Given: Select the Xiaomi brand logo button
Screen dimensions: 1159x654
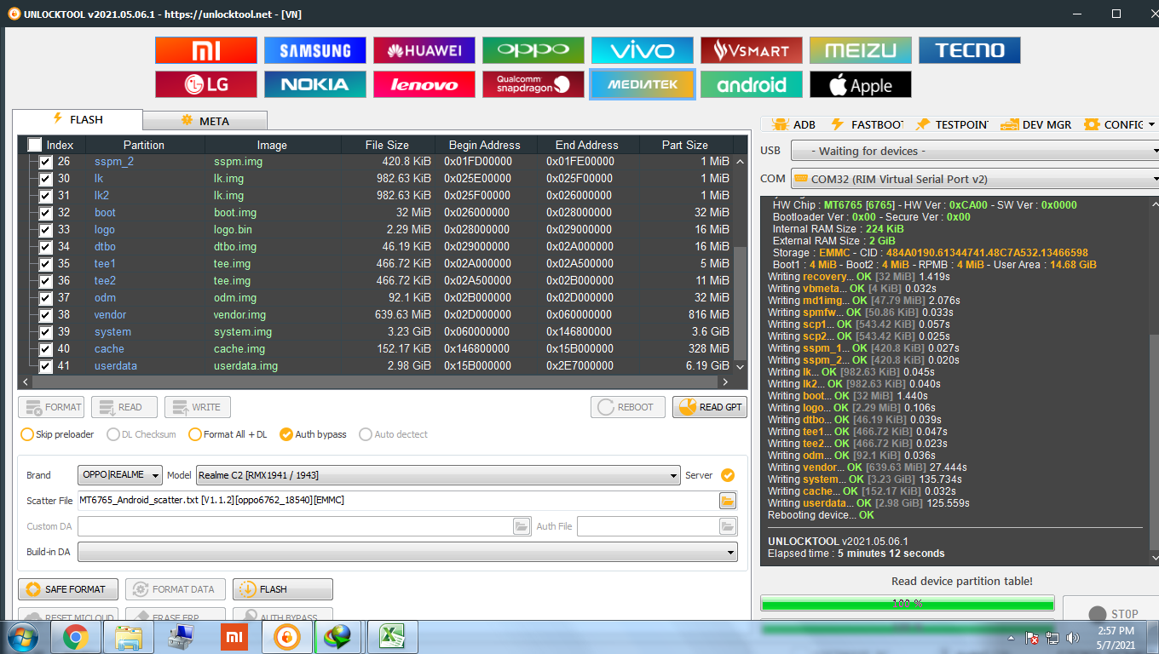Looking at the screenshot, I should click(x=206, y=50).
